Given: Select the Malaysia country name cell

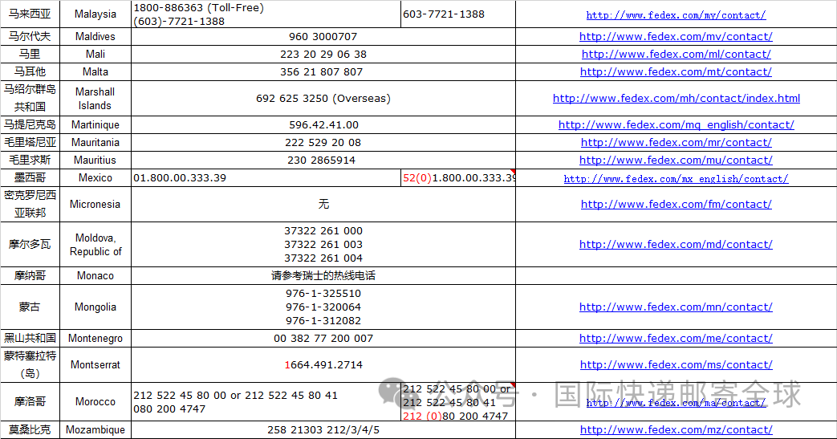Looking at the screenshot, I should click(95, 14).
